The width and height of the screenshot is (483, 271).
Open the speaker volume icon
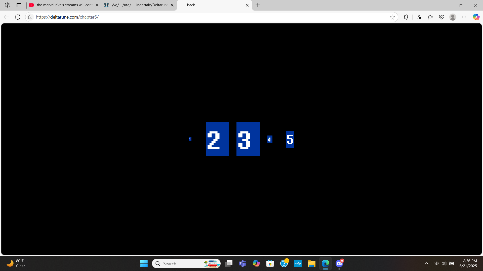pyautogui.click(x=444, y=263)
